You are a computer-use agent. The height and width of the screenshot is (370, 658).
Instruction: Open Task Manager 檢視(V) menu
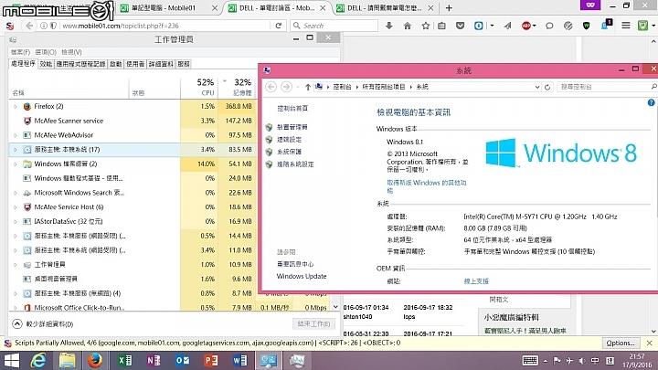[72, 52]
